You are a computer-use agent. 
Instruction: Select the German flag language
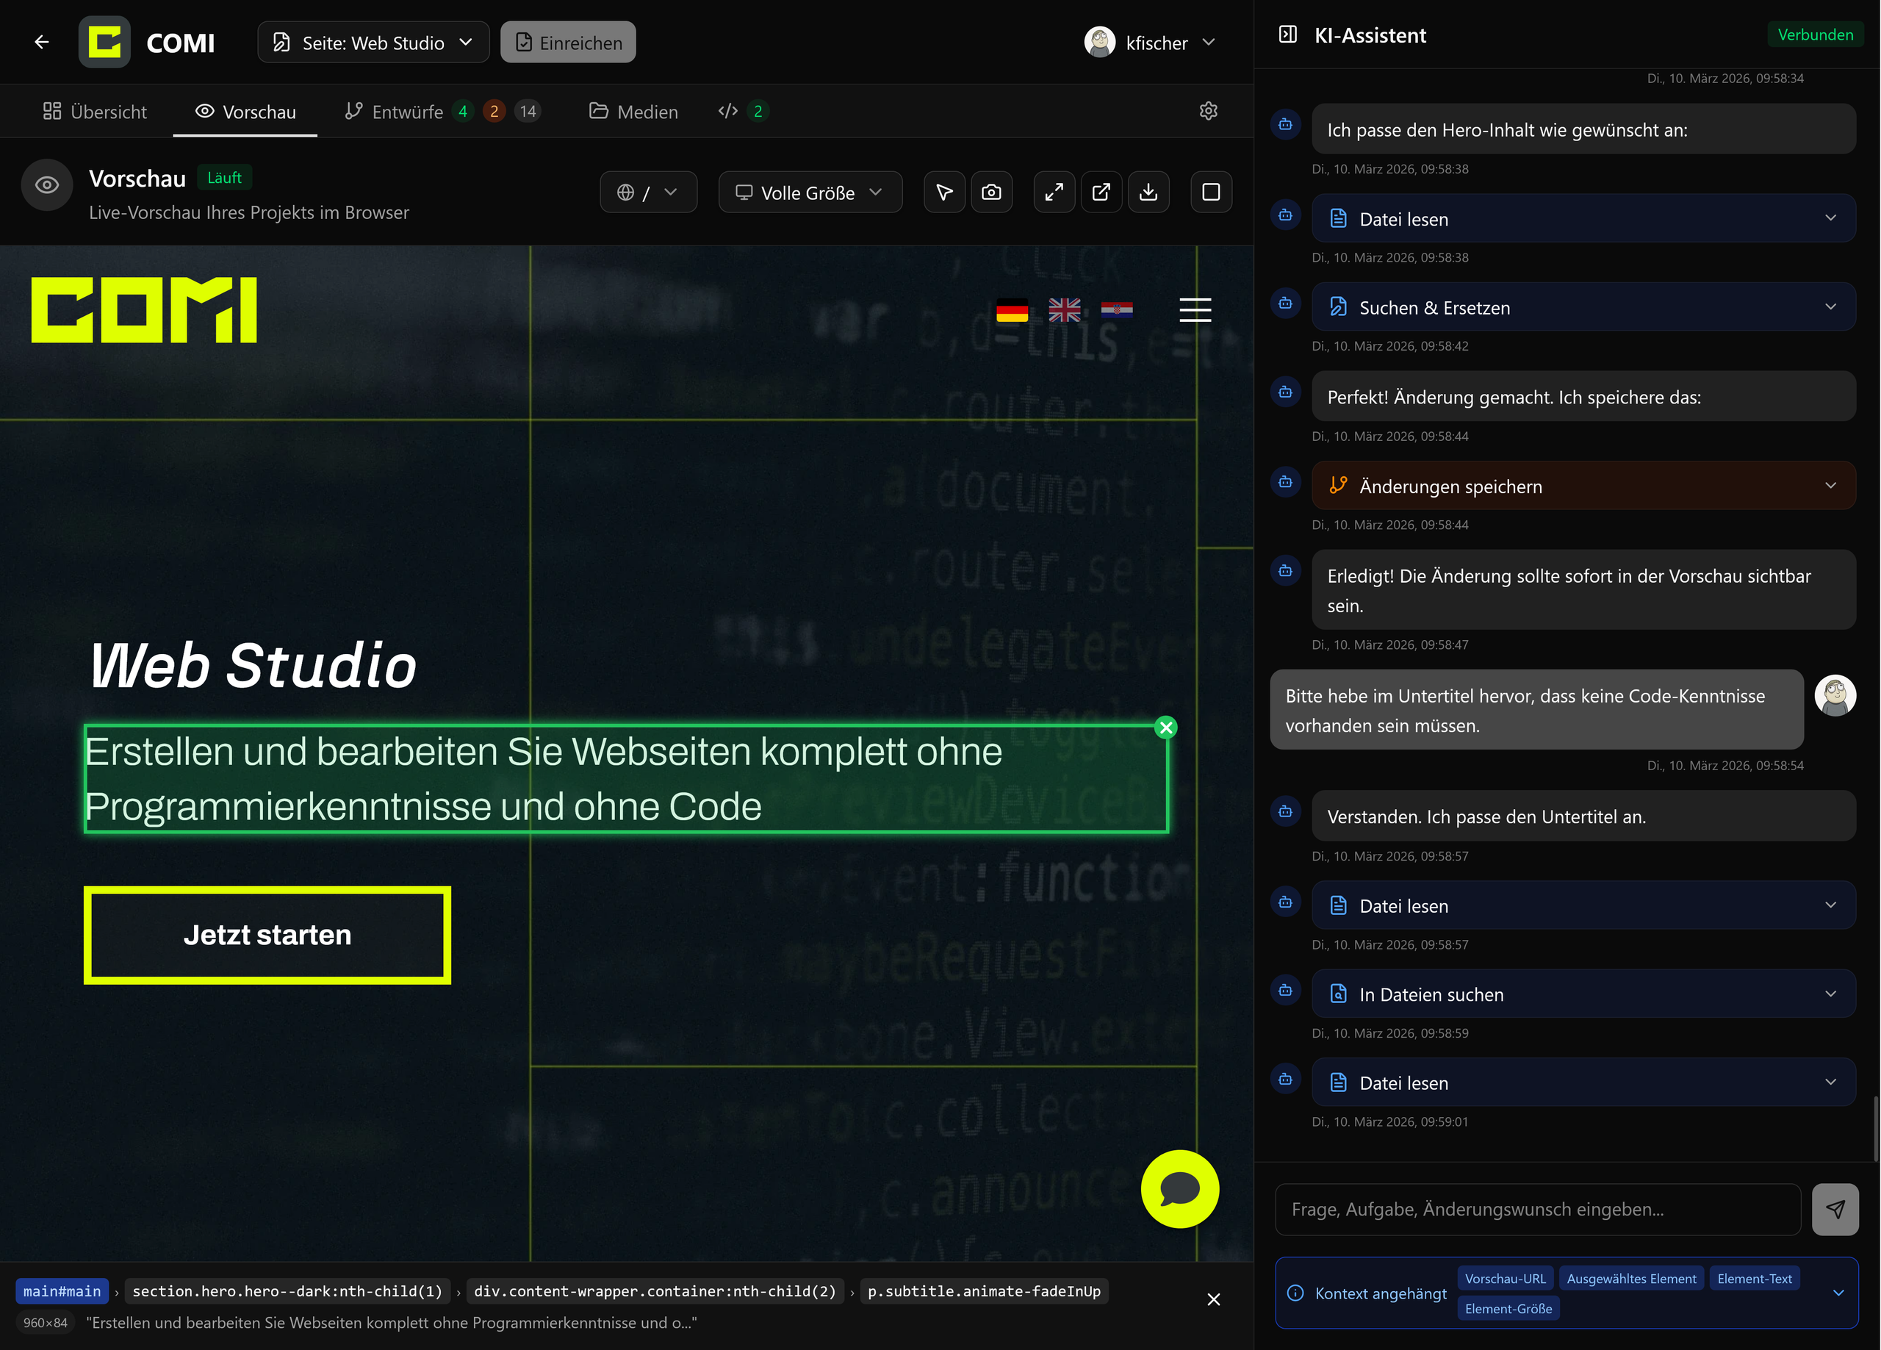[1012, 310]
